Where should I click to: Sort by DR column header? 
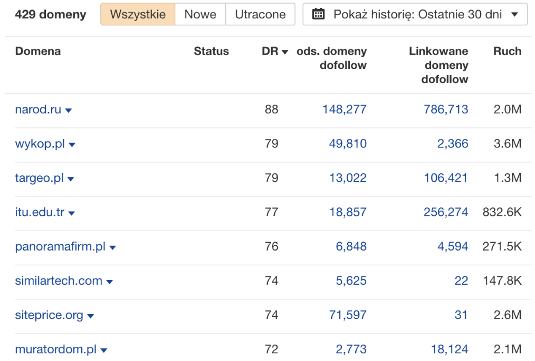pyautogui.click(x=275, y=52)
